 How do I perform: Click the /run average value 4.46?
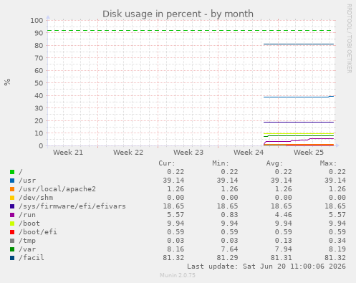(x=284, y=215)
